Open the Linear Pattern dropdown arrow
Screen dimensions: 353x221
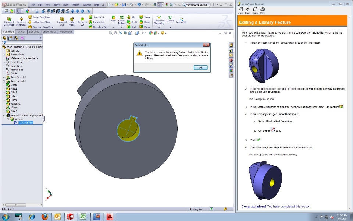121,28
